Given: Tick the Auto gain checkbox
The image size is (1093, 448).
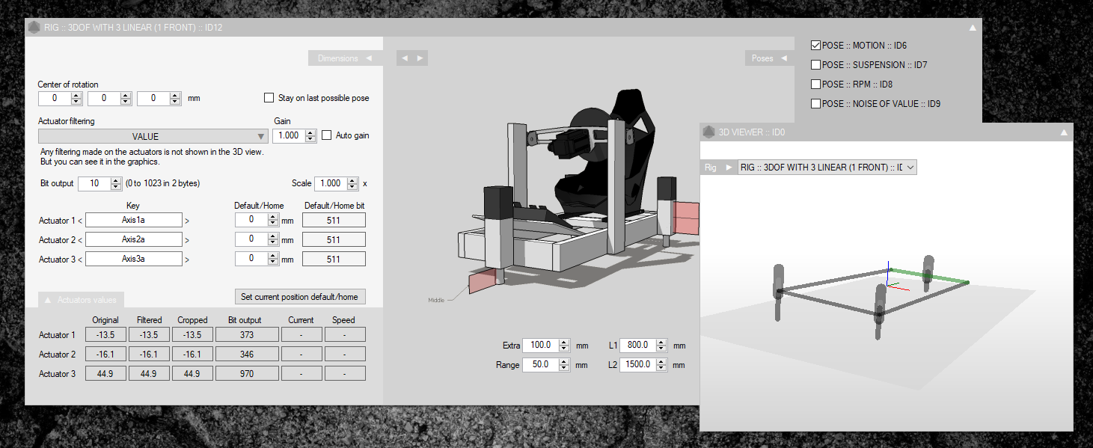Looking at the screenshot, I should [327, 135].
